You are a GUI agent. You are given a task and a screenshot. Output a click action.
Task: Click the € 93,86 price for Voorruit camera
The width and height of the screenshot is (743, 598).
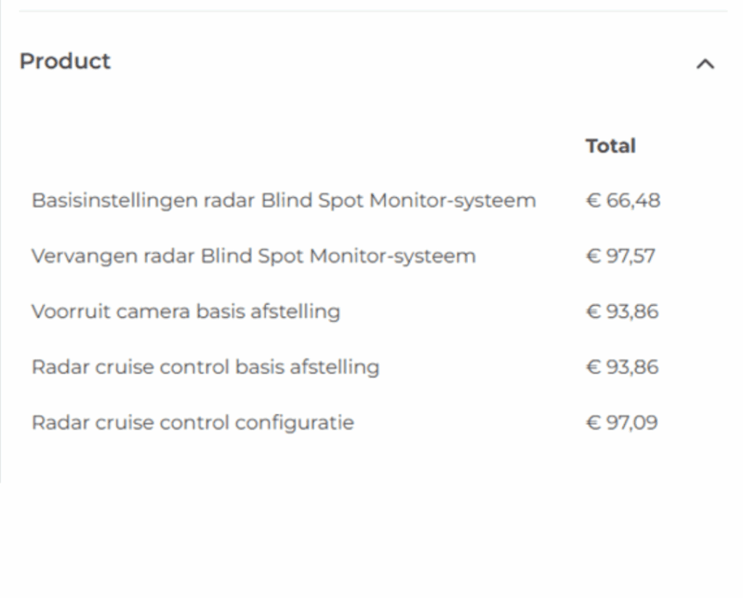click(x=622, y=312)
